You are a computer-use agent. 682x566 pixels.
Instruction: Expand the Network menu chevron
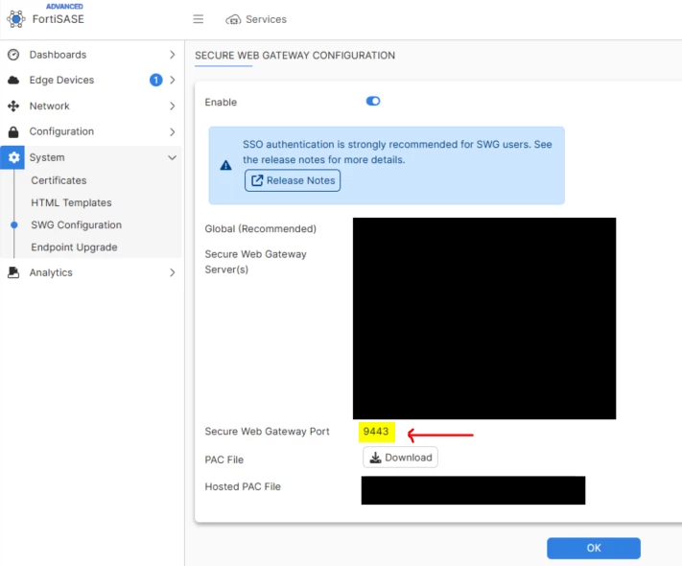pos(173,106)
